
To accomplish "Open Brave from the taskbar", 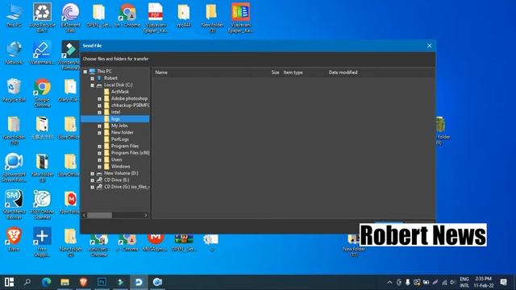I will click(x=83, y=282).
